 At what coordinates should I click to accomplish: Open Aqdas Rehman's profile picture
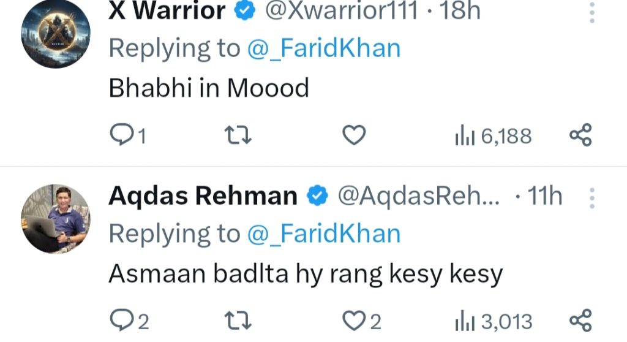[x=56, y=219]
